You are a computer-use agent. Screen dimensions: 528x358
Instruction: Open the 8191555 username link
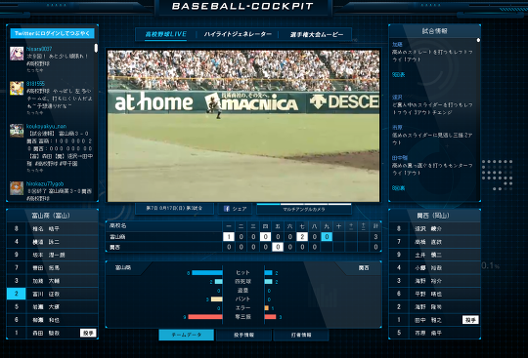pyautogui.click(x=35, y=84)
